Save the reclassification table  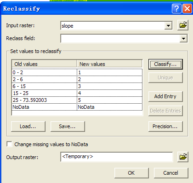(68, 126)
